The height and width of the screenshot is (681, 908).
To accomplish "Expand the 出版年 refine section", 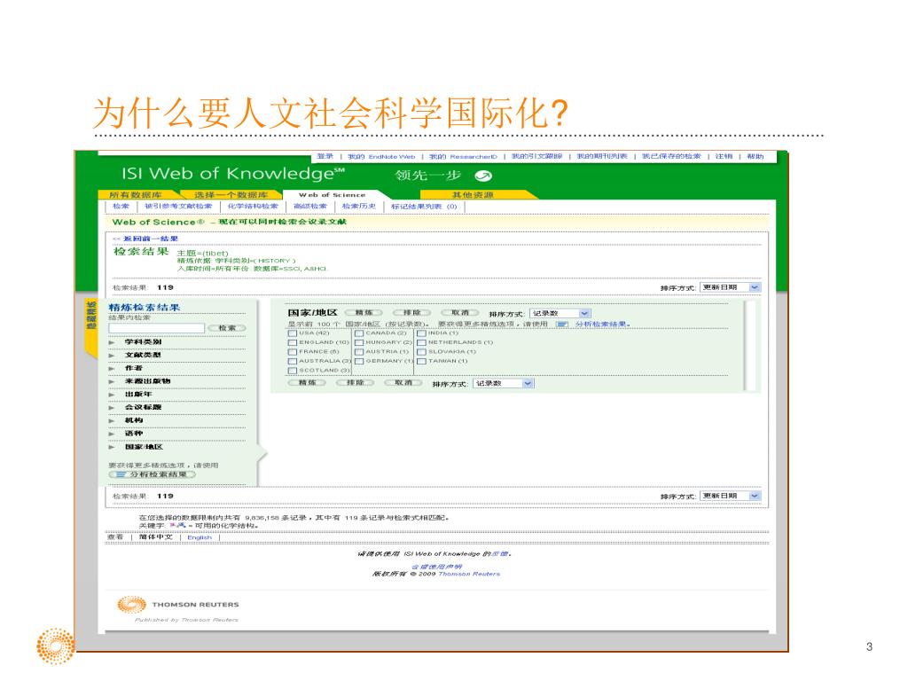I will 111,395.
